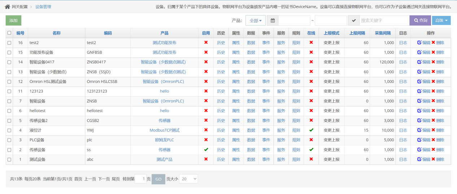Click the red X enabled icon for 测试设备
Image resolution: width=457 pixels, height=194 pixels.
206,159
